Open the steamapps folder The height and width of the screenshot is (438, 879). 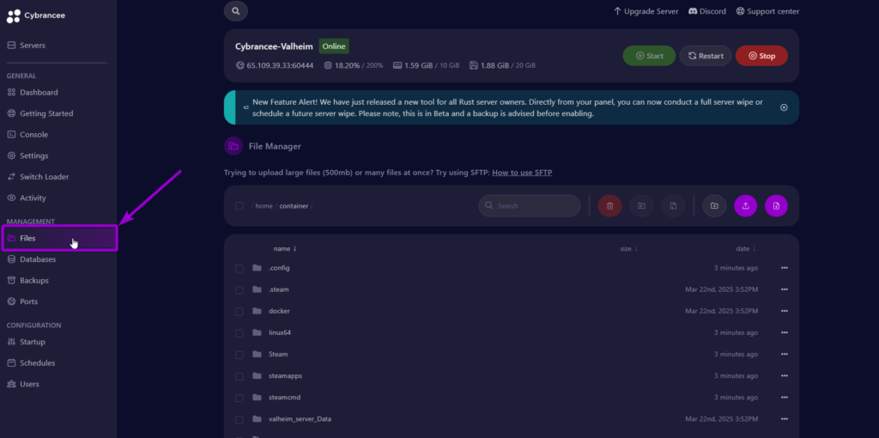point(285,376)
